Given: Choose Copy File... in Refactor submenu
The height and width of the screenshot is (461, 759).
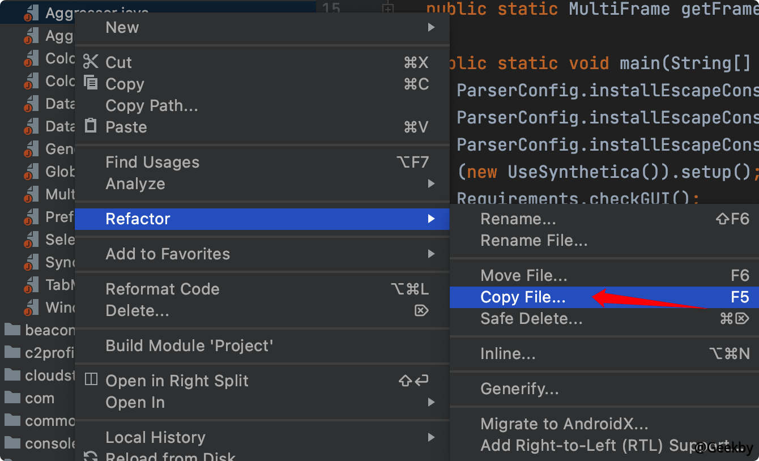Looking at the screenshot, I should 522,297.
